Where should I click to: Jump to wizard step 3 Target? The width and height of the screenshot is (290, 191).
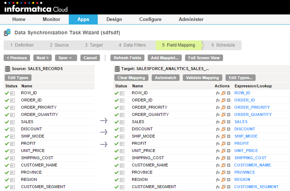[x=94, y=45]
